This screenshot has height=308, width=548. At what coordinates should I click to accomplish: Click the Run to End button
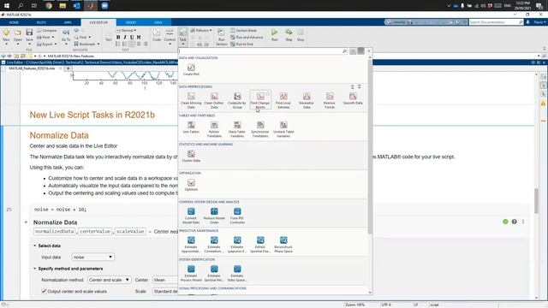241,44
